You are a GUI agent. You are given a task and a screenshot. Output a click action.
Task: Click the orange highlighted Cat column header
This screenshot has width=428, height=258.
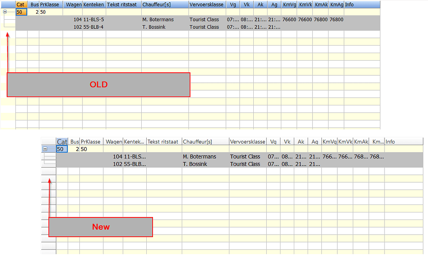pos(21,5)
